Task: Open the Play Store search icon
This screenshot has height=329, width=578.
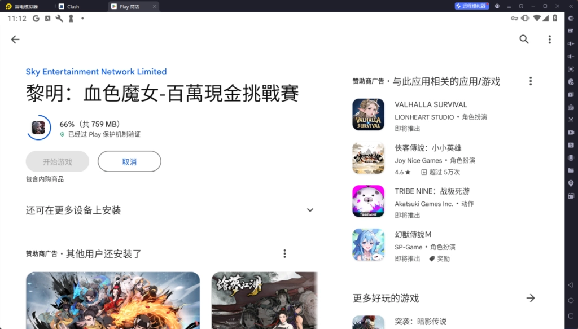Action: (x=524, y=40)
